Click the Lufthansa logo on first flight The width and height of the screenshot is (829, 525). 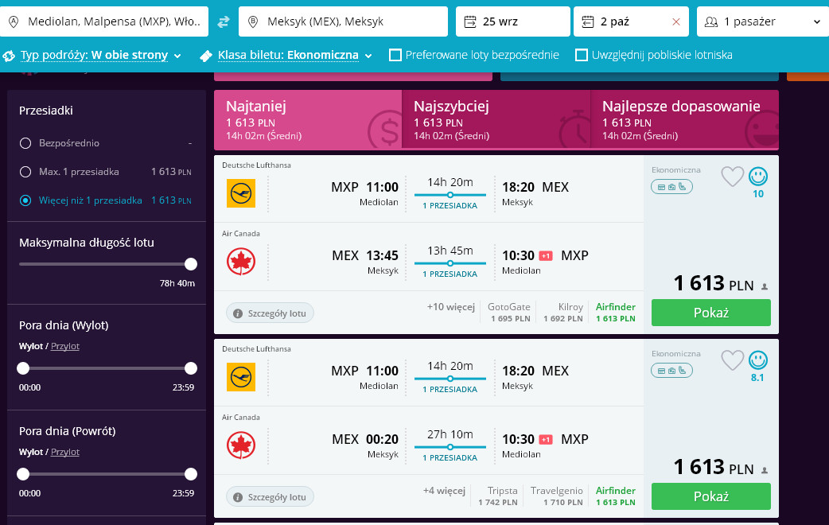point(241,193)
